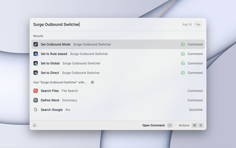Open the Actions menu

point(184,125)
